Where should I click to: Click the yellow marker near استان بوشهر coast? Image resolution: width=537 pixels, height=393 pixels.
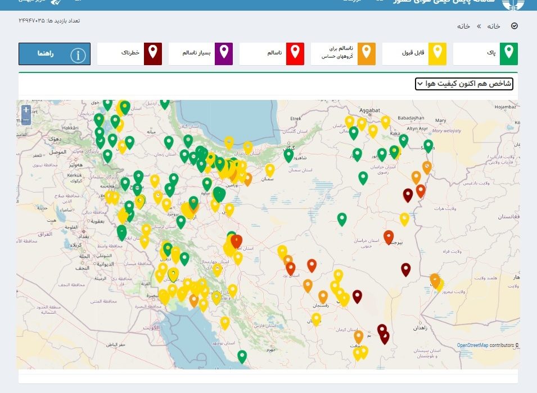pyautogui.click(x=225, y=322)
